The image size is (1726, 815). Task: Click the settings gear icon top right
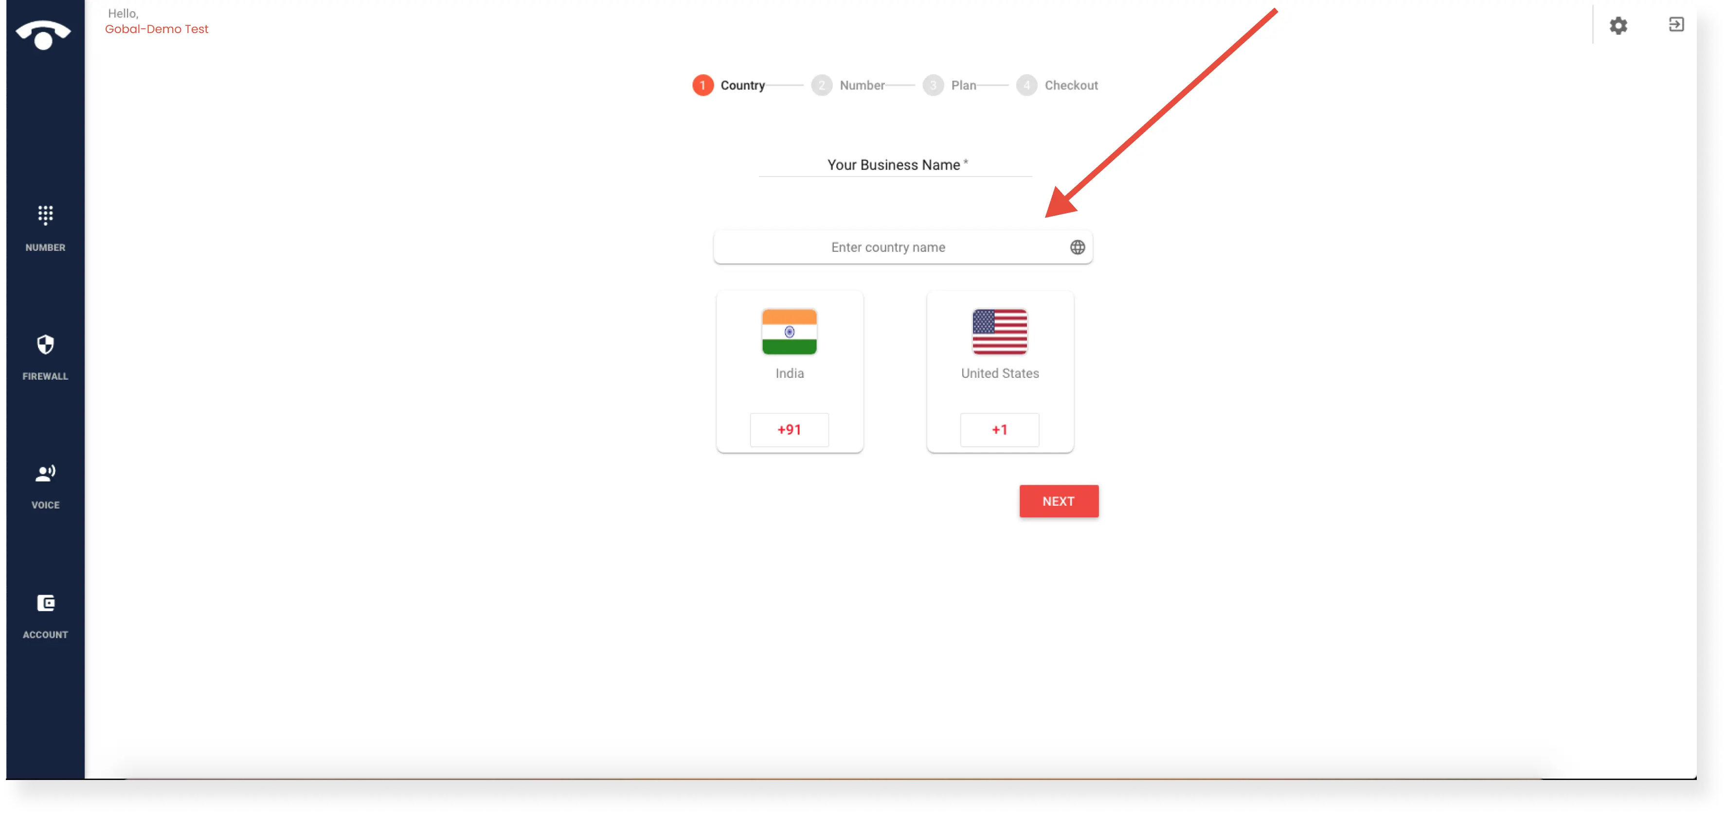coord(1619,24)
